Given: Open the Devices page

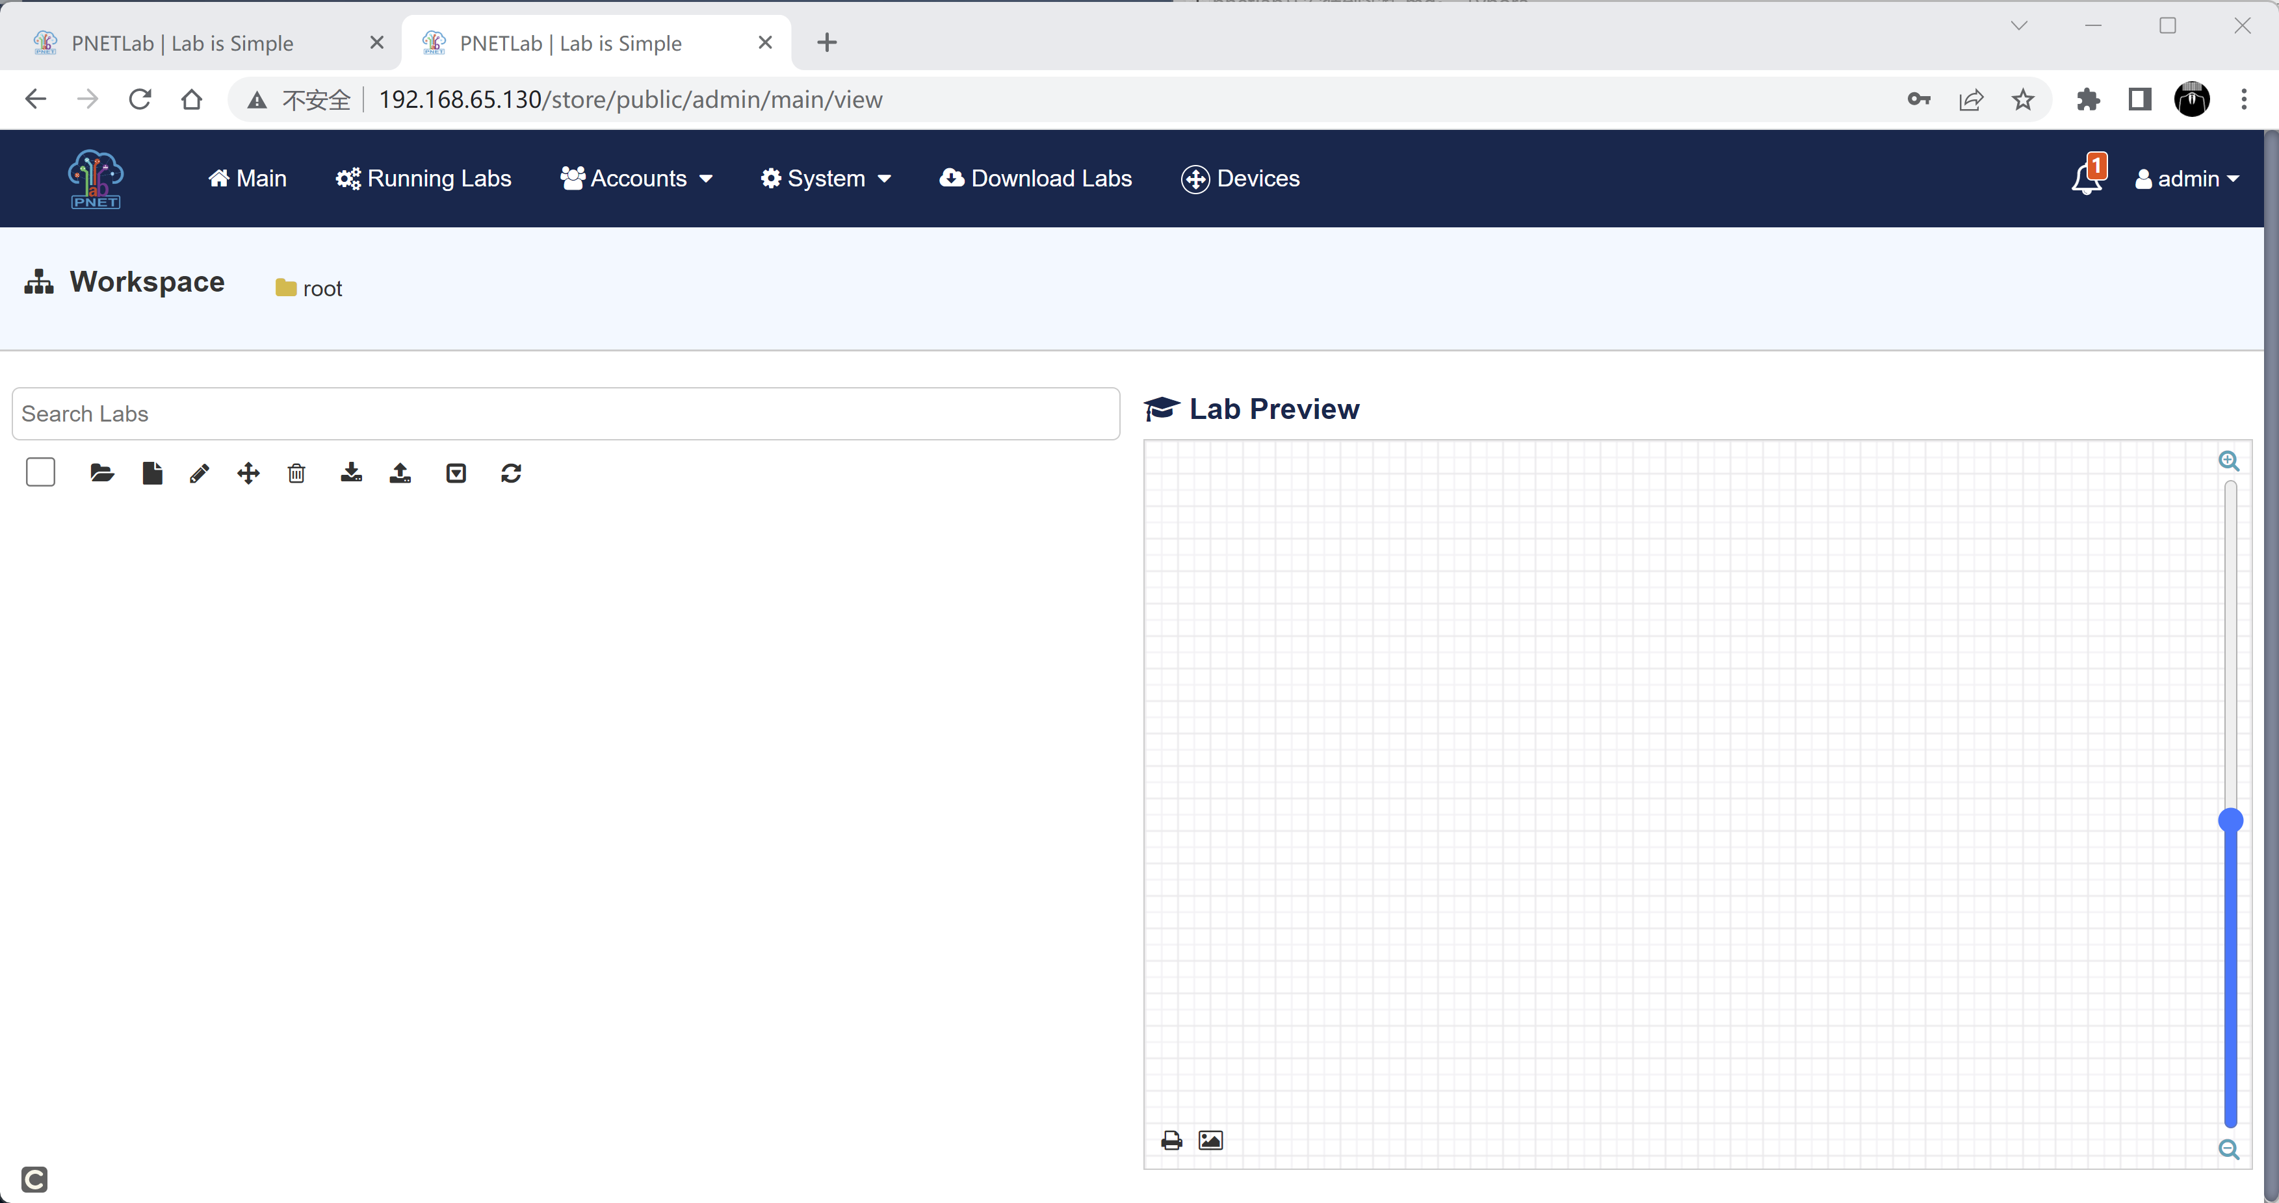Looking at the screenshot, I should pyautogui.click(x=1240, y=179).
